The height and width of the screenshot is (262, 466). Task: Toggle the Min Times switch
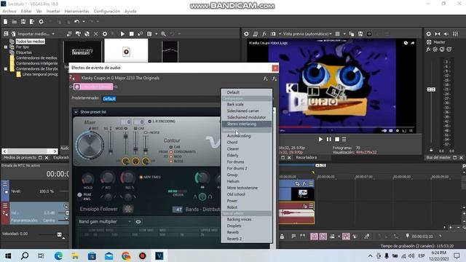tap(141, 177)
